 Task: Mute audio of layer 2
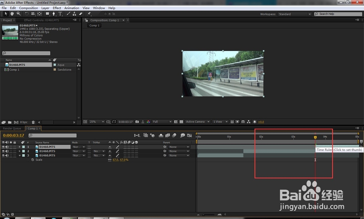coord(7,151)
